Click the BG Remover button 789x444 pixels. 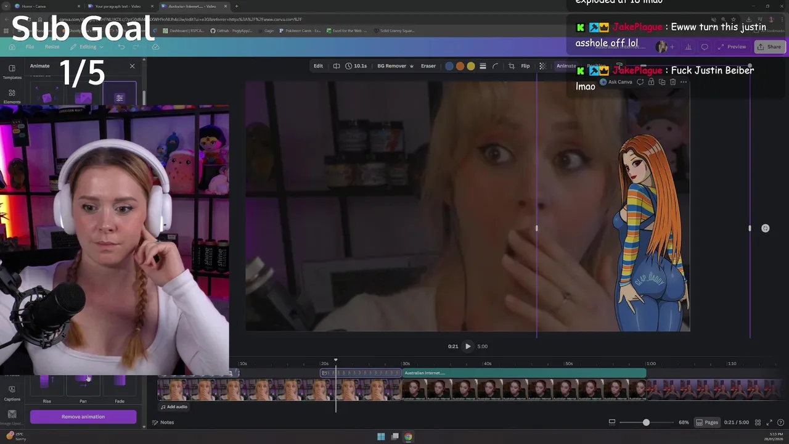(395, 66)
